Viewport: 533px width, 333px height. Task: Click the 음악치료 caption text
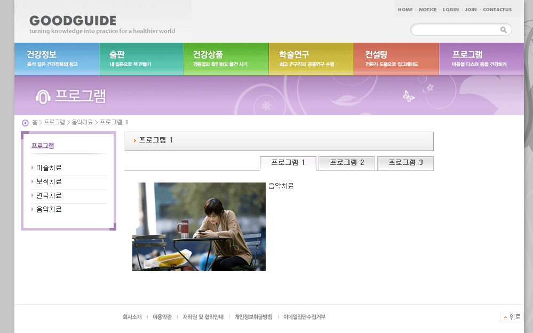[281, 186]
